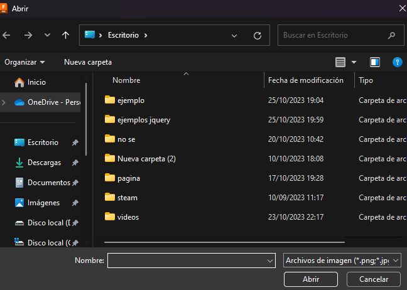Image resolution: width=407 pixels, height=290 pixels.
Task: Open recent locations chevron next to forward arrow
Action: pos(47,35)
